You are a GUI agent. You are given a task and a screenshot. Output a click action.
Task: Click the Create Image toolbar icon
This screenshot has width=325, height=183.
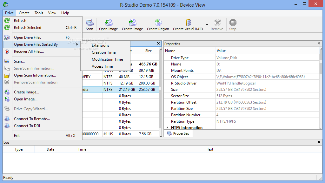tap(132, 23)
